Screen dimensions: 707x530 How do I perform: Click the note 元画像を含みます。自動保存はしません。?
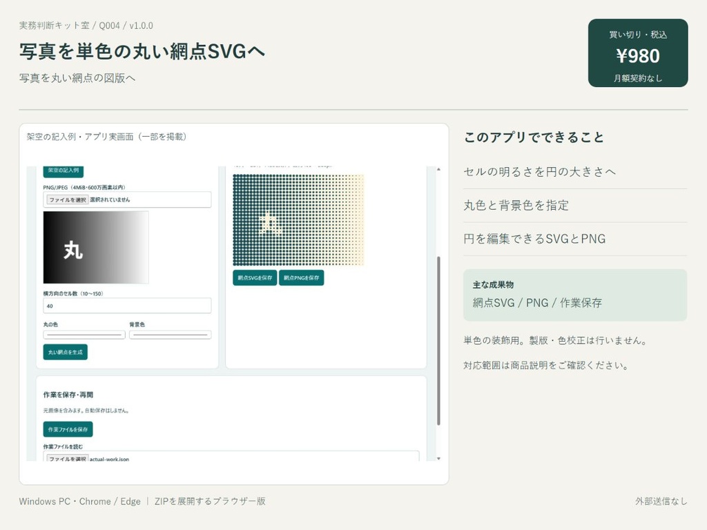(86, 411)
